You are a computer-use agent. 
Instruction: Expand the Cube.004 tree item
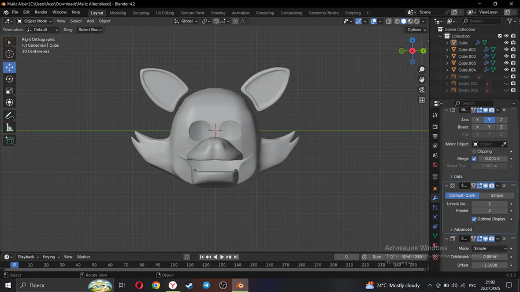coord(447,70)
